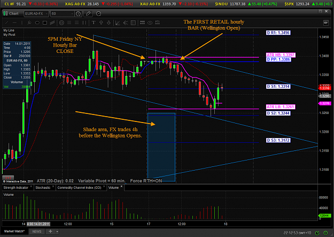Switch to the Strength Indicator tab
334x237 pixels.
click(15, 187)
